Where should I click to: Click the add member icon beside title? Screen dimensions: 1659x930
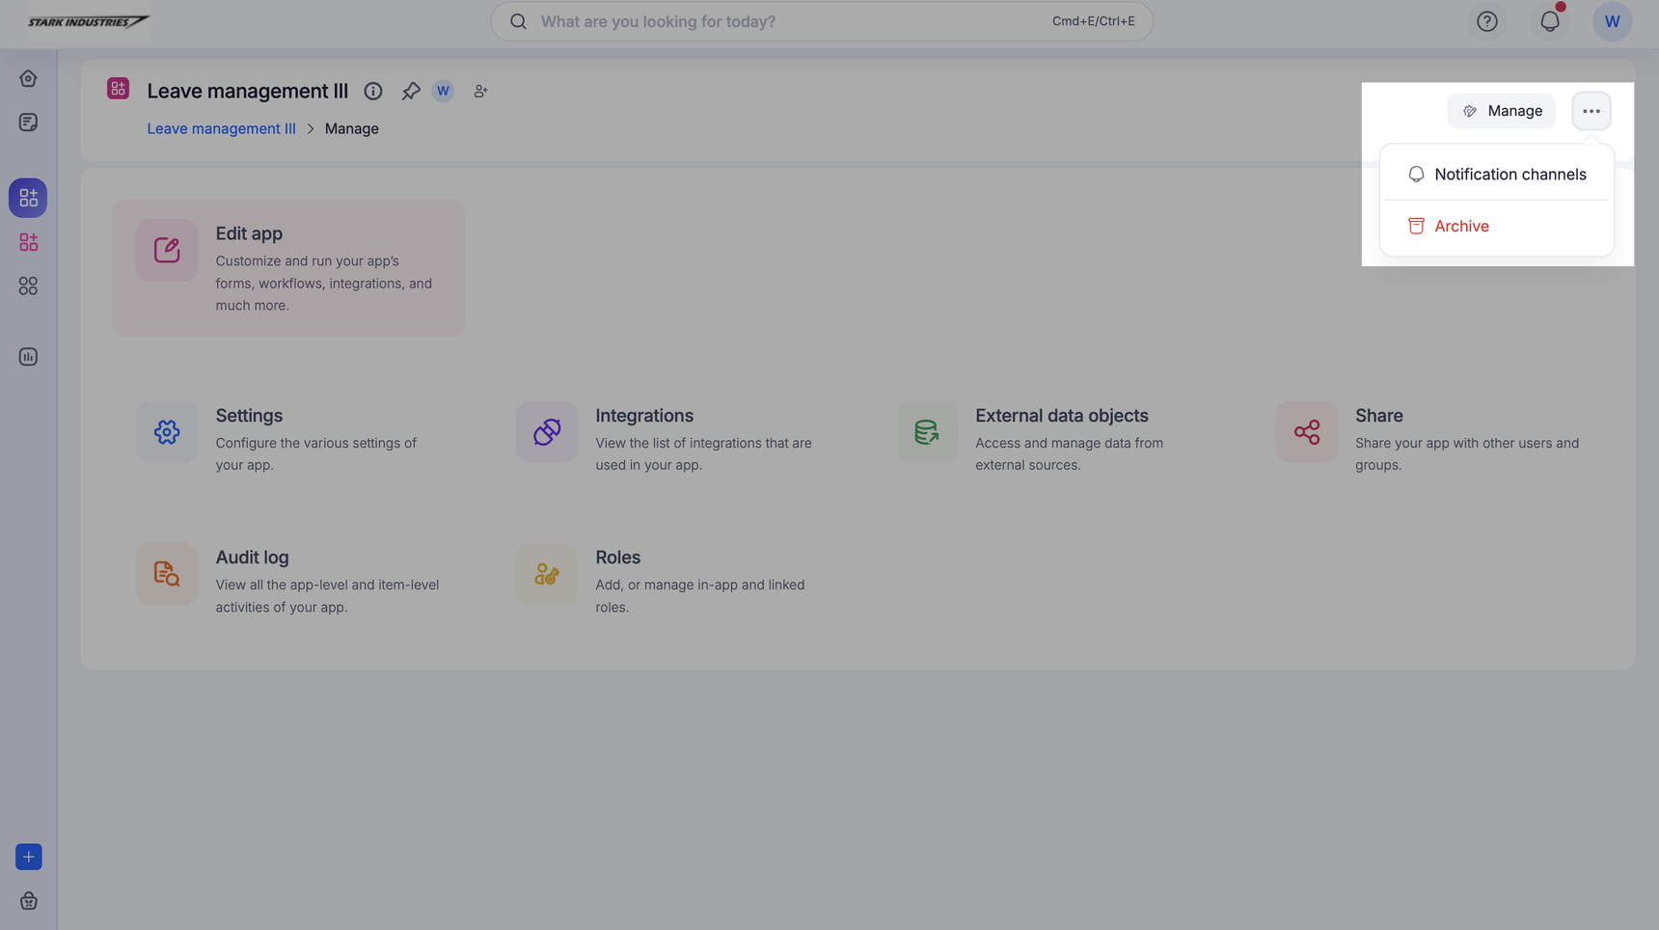(x=480, y=91)
